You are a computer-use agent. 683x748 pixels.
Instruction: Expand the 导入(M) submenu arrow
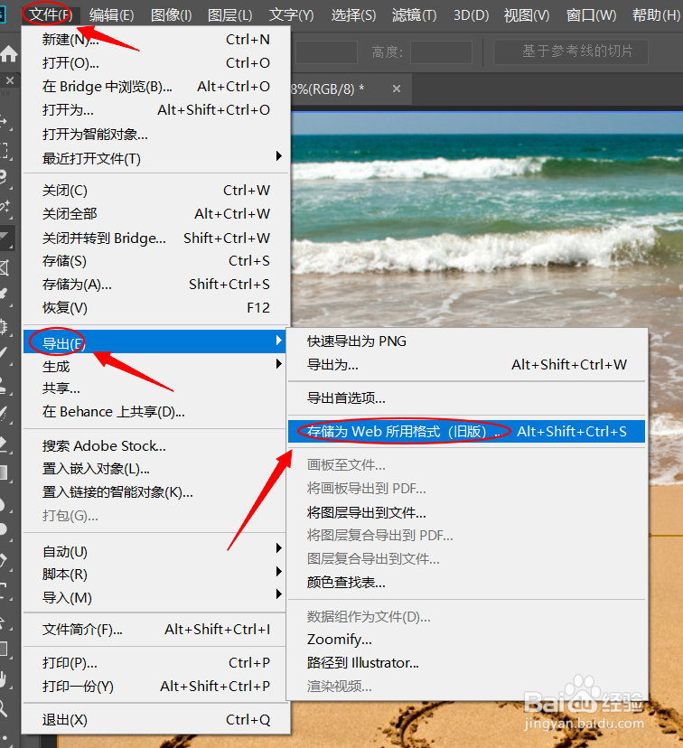[x=279, y=594]
